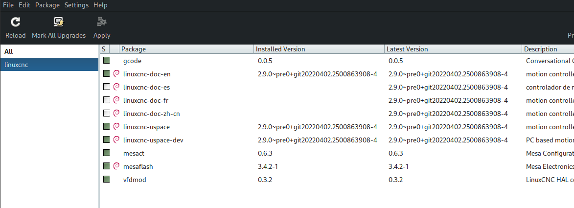Select the linuxcnc category in sidebar
Image resolution: width=574 pixels, height=208 pixels.
(x=49, y=65)
